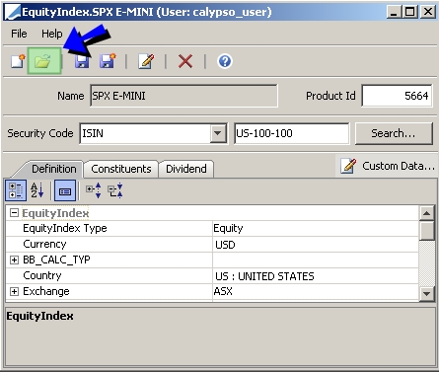
Task: Sort properties alphabetically A-Z
Action: [x=37, y=190]
